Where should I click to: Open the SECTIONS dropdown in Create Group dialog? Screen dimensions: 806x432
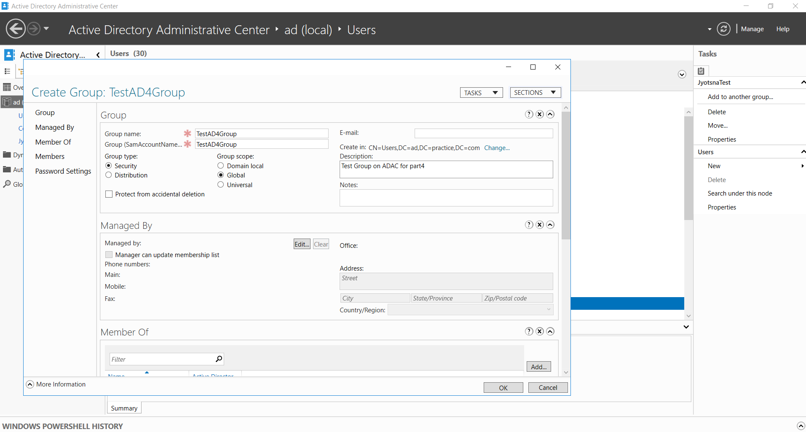pos(535,92)
